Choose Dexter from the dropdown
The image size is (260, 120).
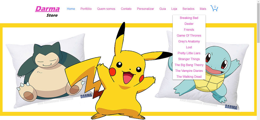pos(189,24)
